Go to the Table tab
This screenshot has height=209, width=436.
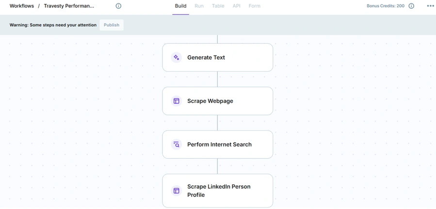click(218, 6)
